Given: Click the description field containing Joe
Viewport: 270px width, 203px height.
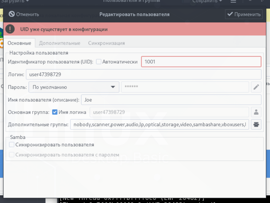Looking at the screenshot, I should pyautogui.click(x=171, y=100).
